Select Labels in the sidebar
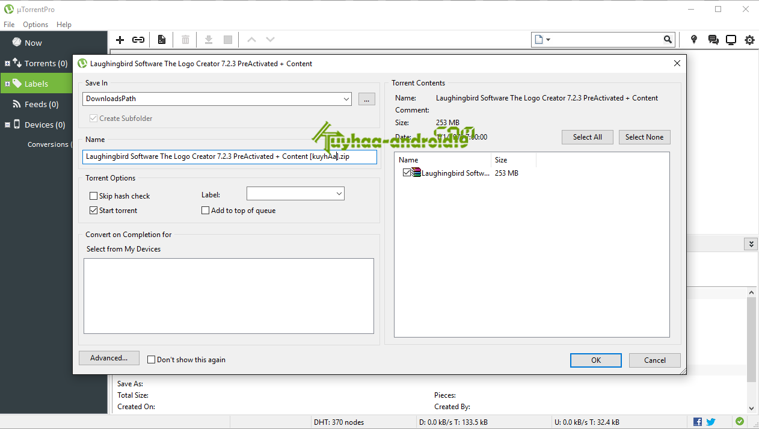The height and width of the screenshot is (429, 759). (x=36, y=84)
